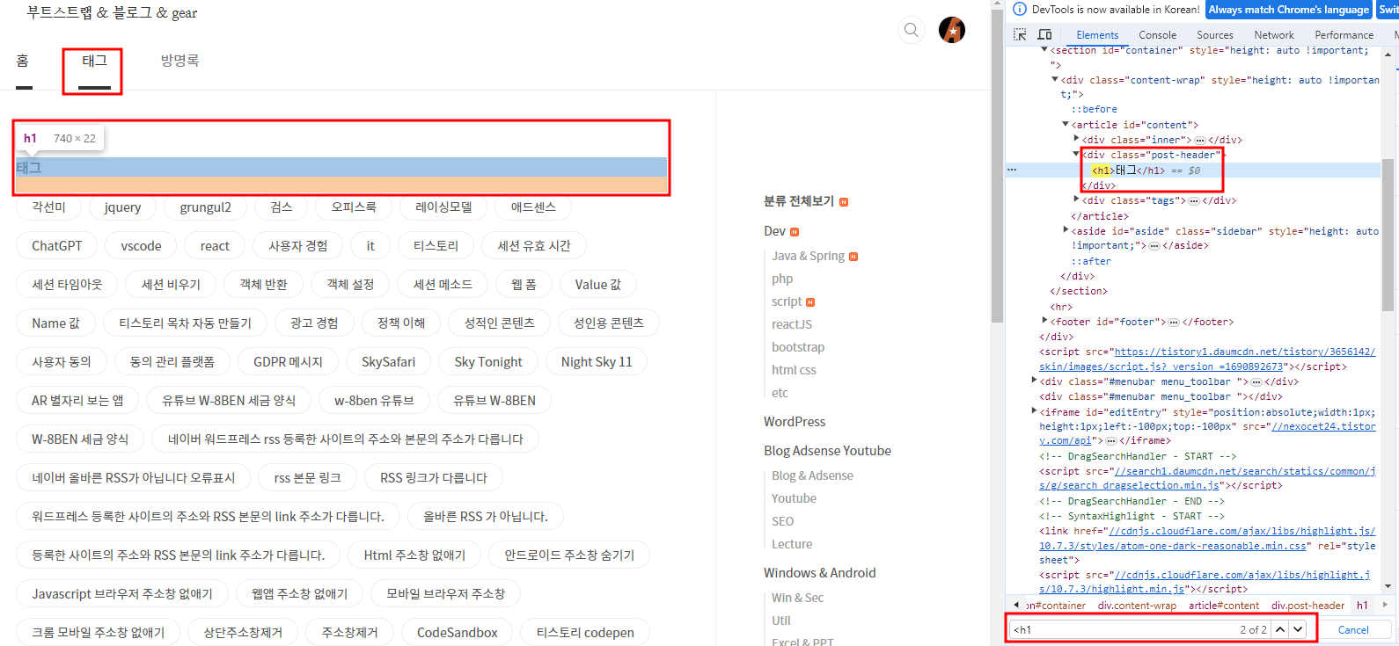
Task: Open the reactJS subcategory
Action: pos(792,324)
